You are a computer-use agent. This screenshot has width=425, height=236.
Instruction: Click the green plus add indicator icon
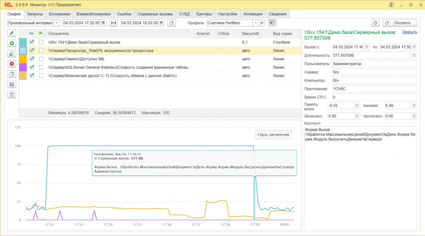(12, 43)
